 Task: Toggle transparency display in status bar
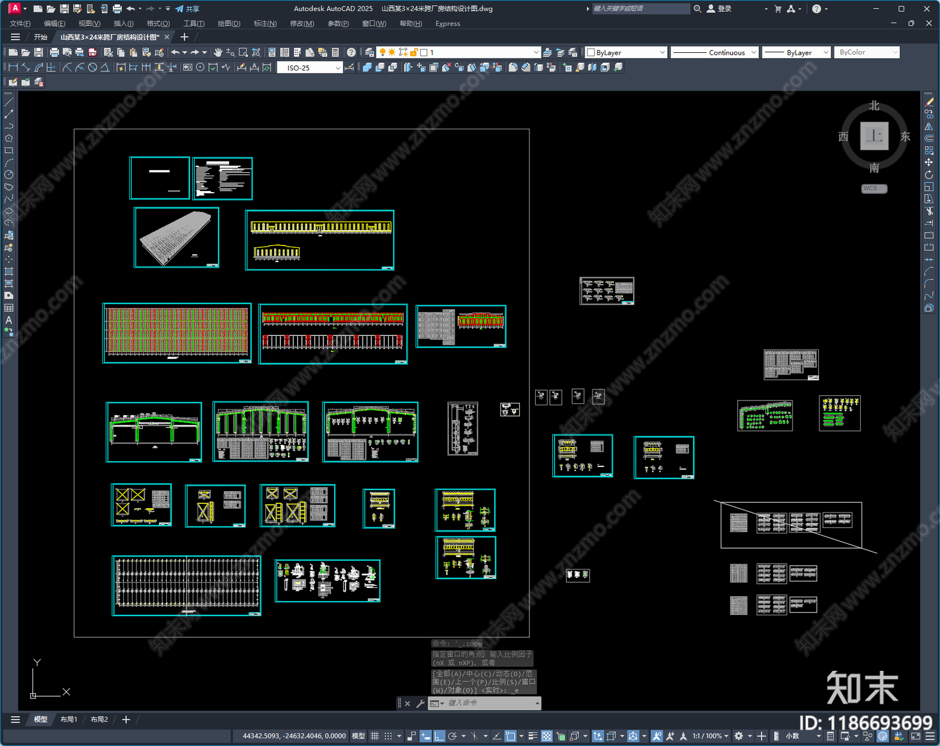click(x=546, y=736)
